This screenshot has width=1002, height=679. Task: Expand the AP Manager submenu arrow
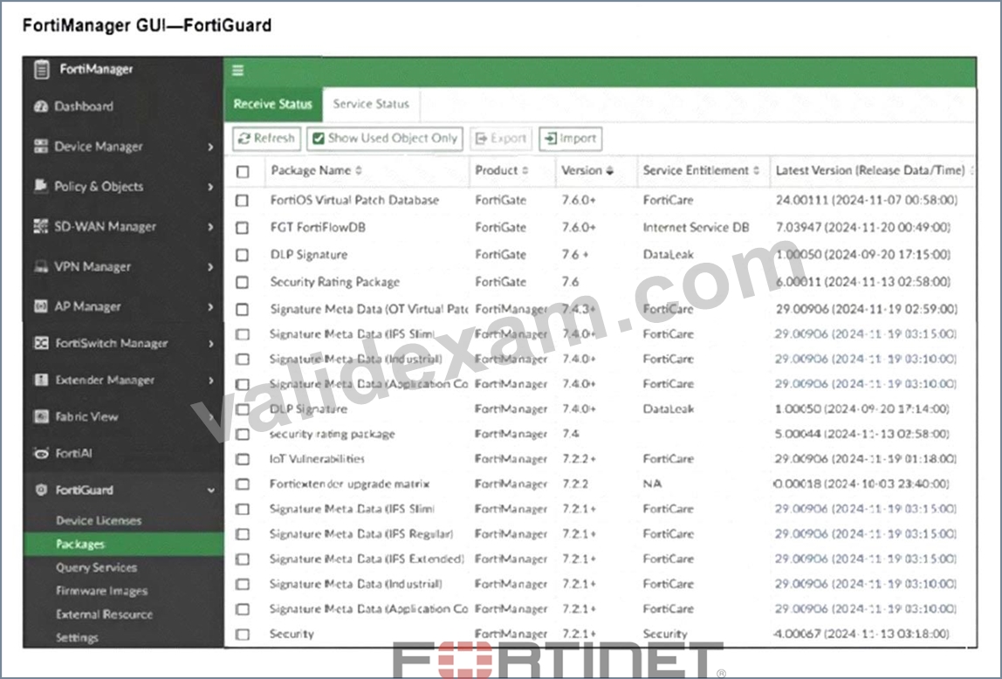tap(210, 307)
